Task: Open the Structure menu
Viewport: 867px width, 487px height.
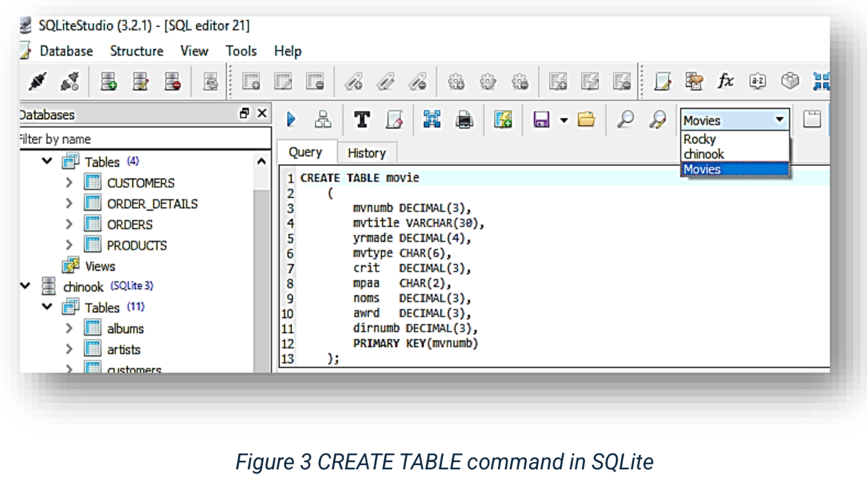Action: (136, 51)
